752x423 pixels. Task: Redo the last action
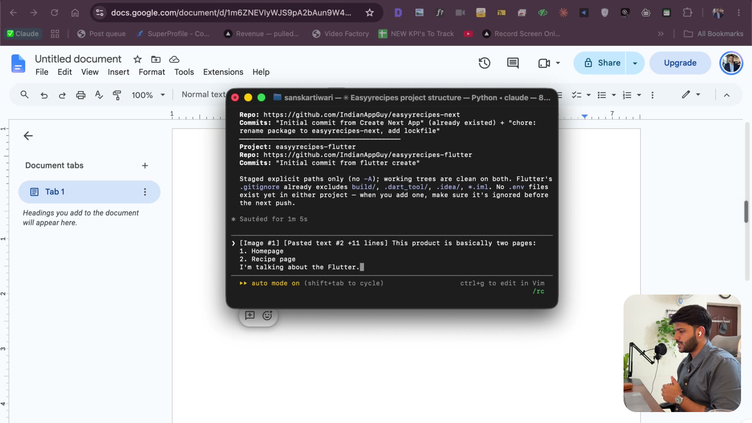[62, 95]
